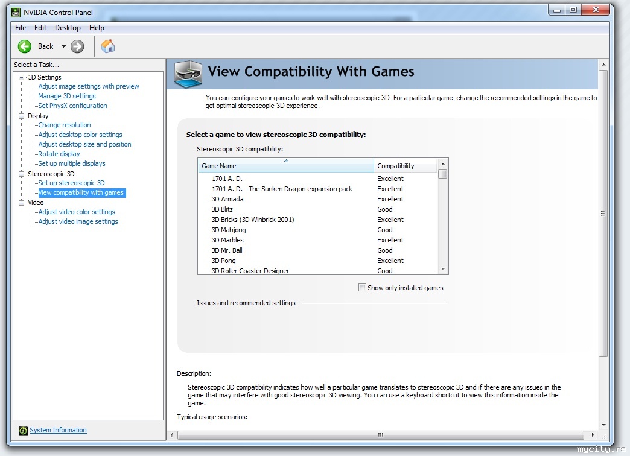Minimize the NVIDIA Control Panel window
Viewport: 630px width, 456px height.
[x=557, y=10]
